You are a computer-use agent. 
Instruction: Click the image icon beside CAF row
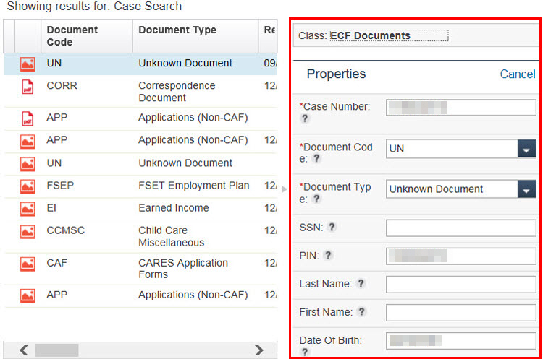[x=28, y=264]
